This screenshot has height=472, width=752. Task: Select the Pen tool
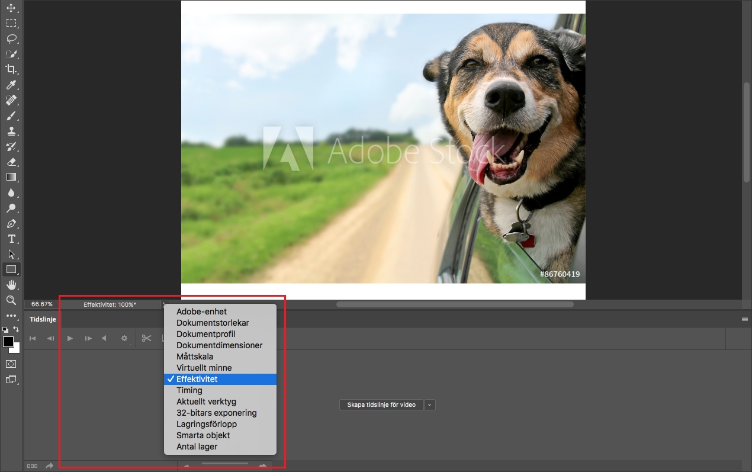point(11,223)
